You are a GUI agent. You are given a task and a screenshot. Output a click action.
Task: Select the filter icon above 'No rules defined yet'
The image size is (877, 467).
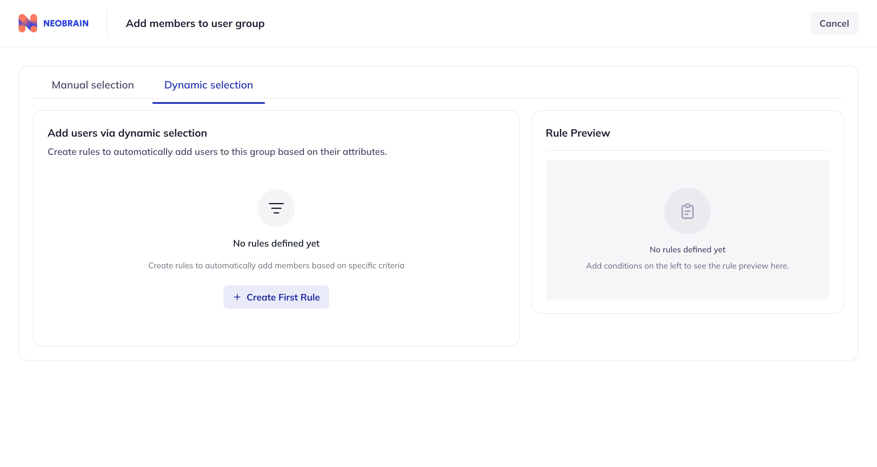point(276,208)
